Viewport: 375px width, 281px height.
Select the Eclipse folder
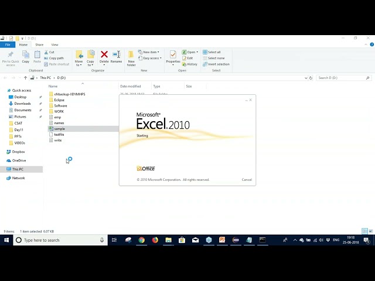click(57, 100)
